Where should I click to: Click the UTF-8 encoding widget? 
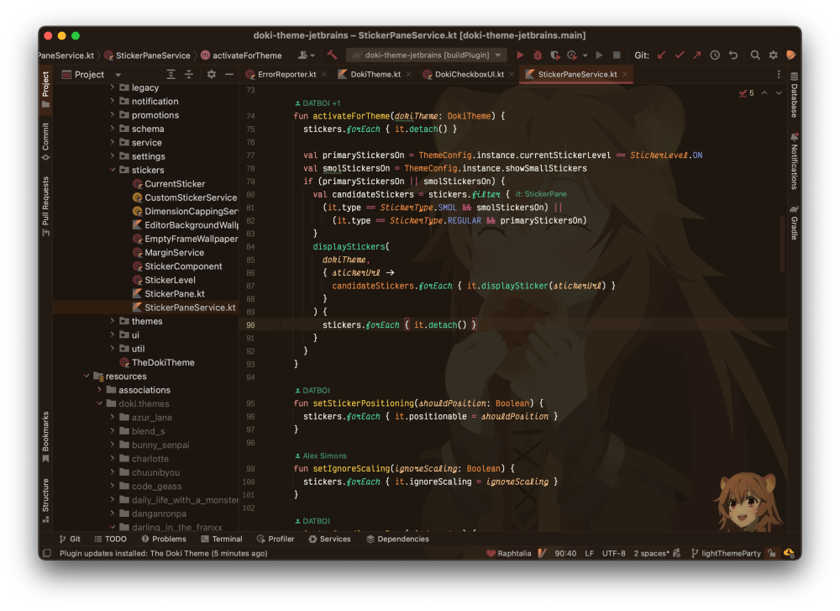click(614, 554)
